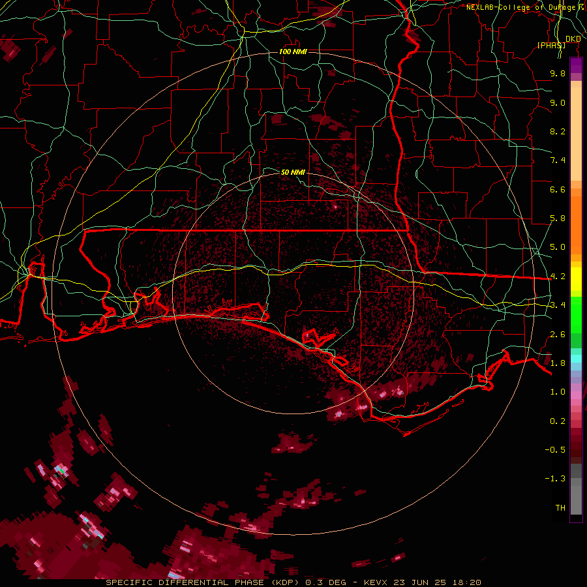Select the yellow segment of the color bar
The image size is (587, 587).
576,279
